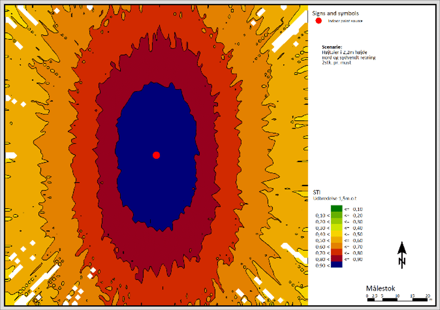The image size is (440, 310).
Task: Click the north arrow compass symbol
Action: [x=402, y=255]
